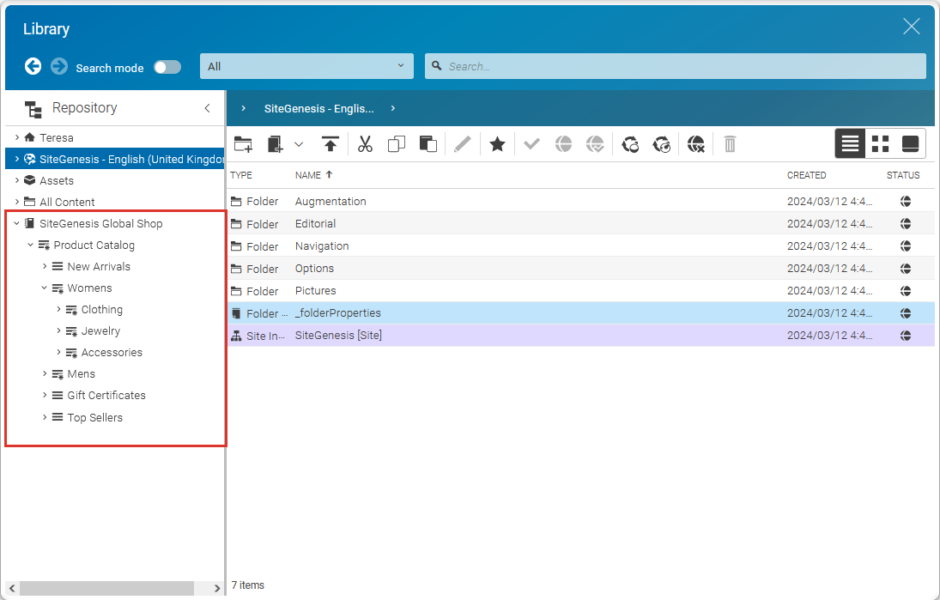
Task: Click the star favorite icon
Action: [497, 143]
